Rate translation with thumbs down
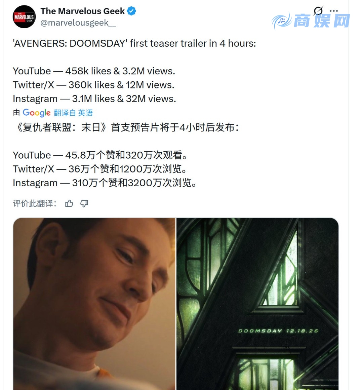 (x=84, y=203)
